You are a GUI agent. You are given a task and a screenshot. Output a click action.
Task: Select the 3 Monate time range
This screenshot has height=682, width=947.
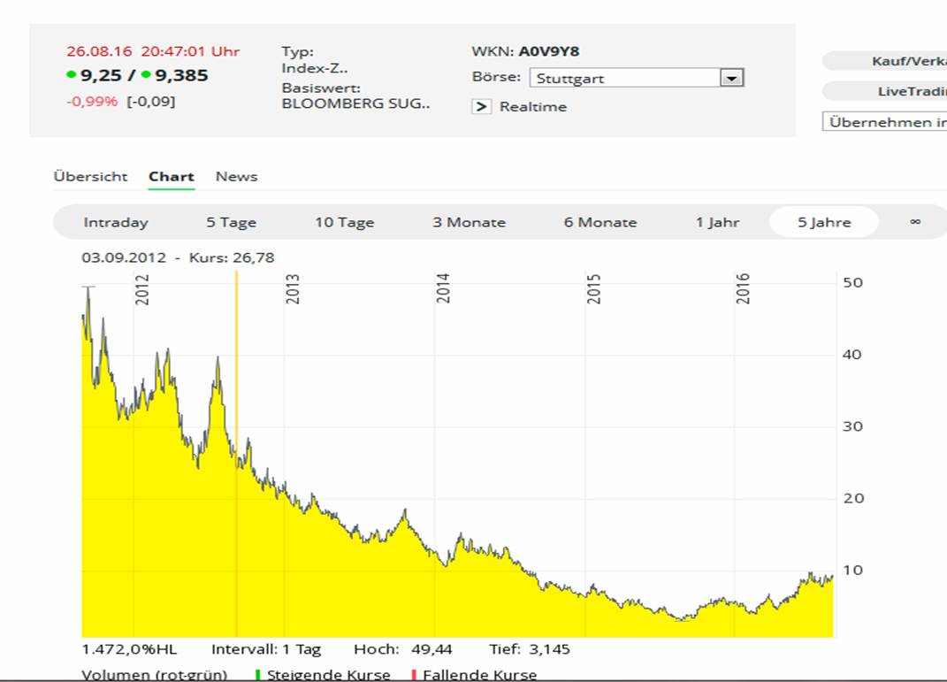pos(469,222)
